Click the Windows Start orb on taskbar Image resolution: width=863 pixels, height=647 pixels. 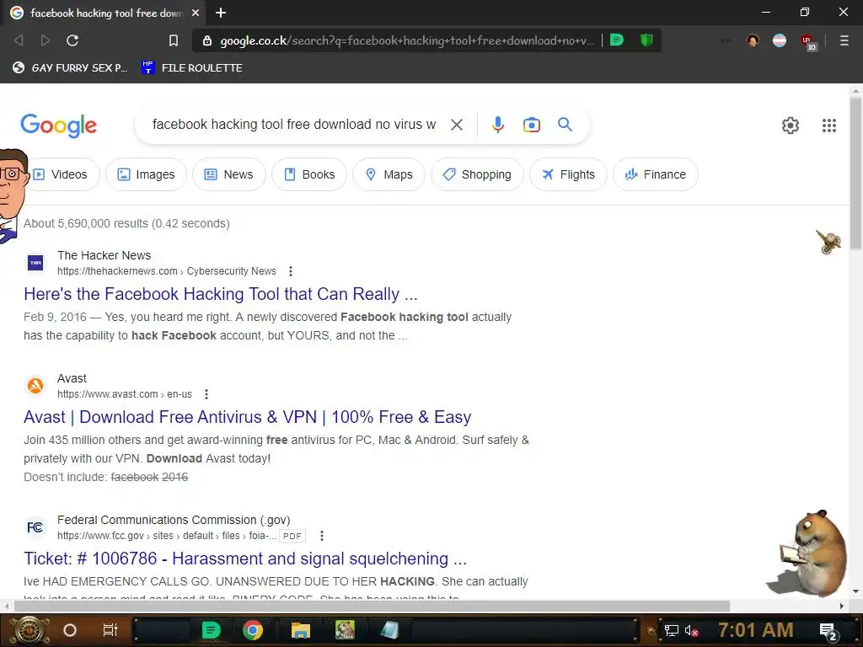[x=29, y=630]
